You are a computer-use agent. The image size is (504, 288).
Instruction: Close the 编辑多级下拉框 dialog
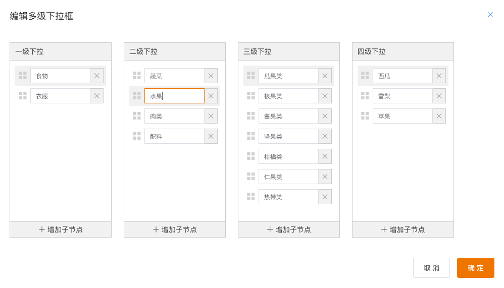pyautogui.click(x=490, y=15)
